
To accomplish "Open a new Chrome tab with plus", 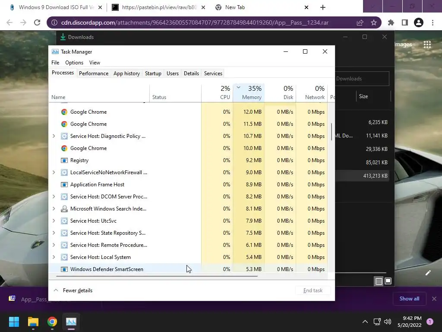I will pos(323,7).
